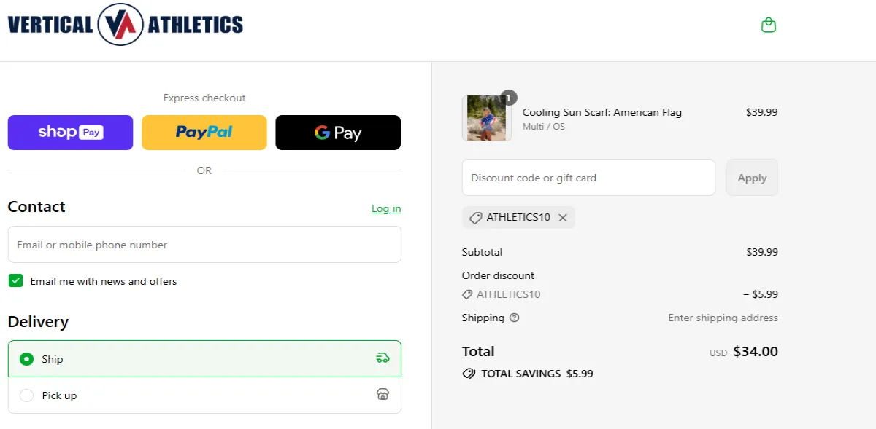Viewport: 876px width, 429px height.
Task: Open the shopping bag cart icon
Action: pyautogui.click(x=769, y=24)
